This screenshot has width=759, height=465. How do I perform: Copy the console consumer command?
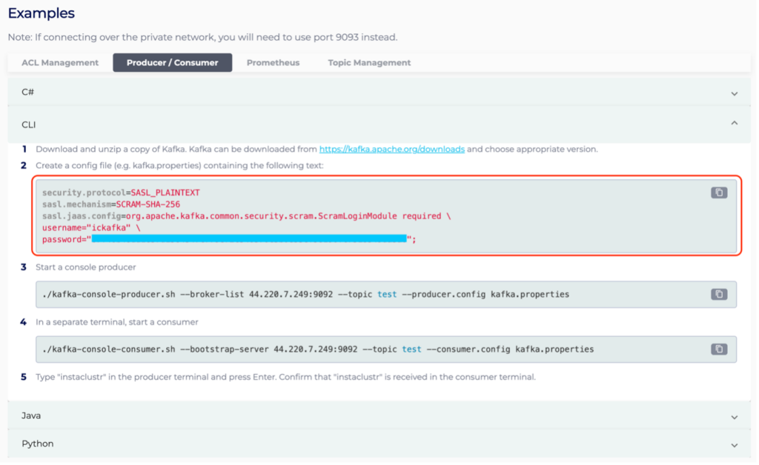click(x=717, y=349)
